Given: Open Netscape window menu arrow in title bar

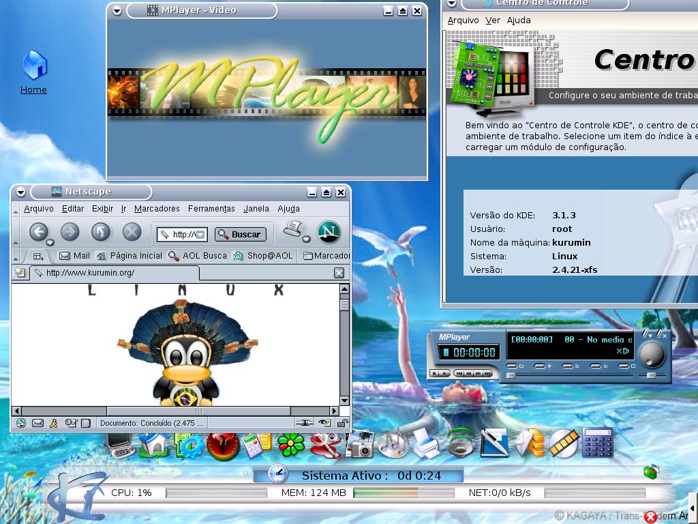Looking at the screenshot, I should (x=21, y=192).
